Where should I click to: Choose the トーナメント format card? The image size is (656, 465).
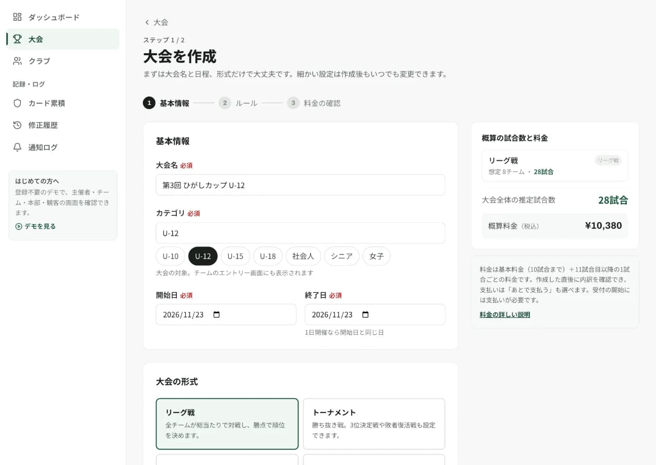pyautogui.click(x=374, y=424)
